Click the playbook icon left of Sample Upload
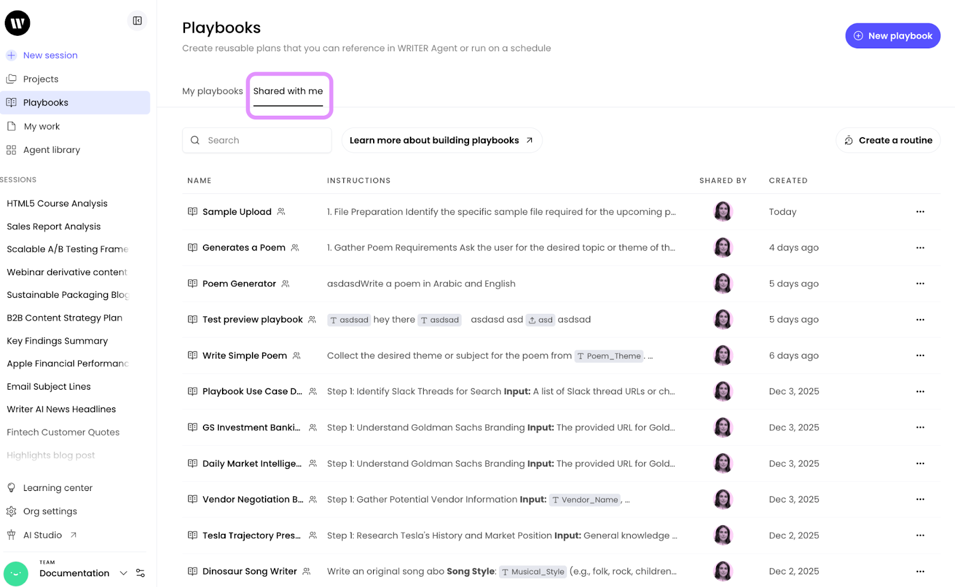 [192, 212]
